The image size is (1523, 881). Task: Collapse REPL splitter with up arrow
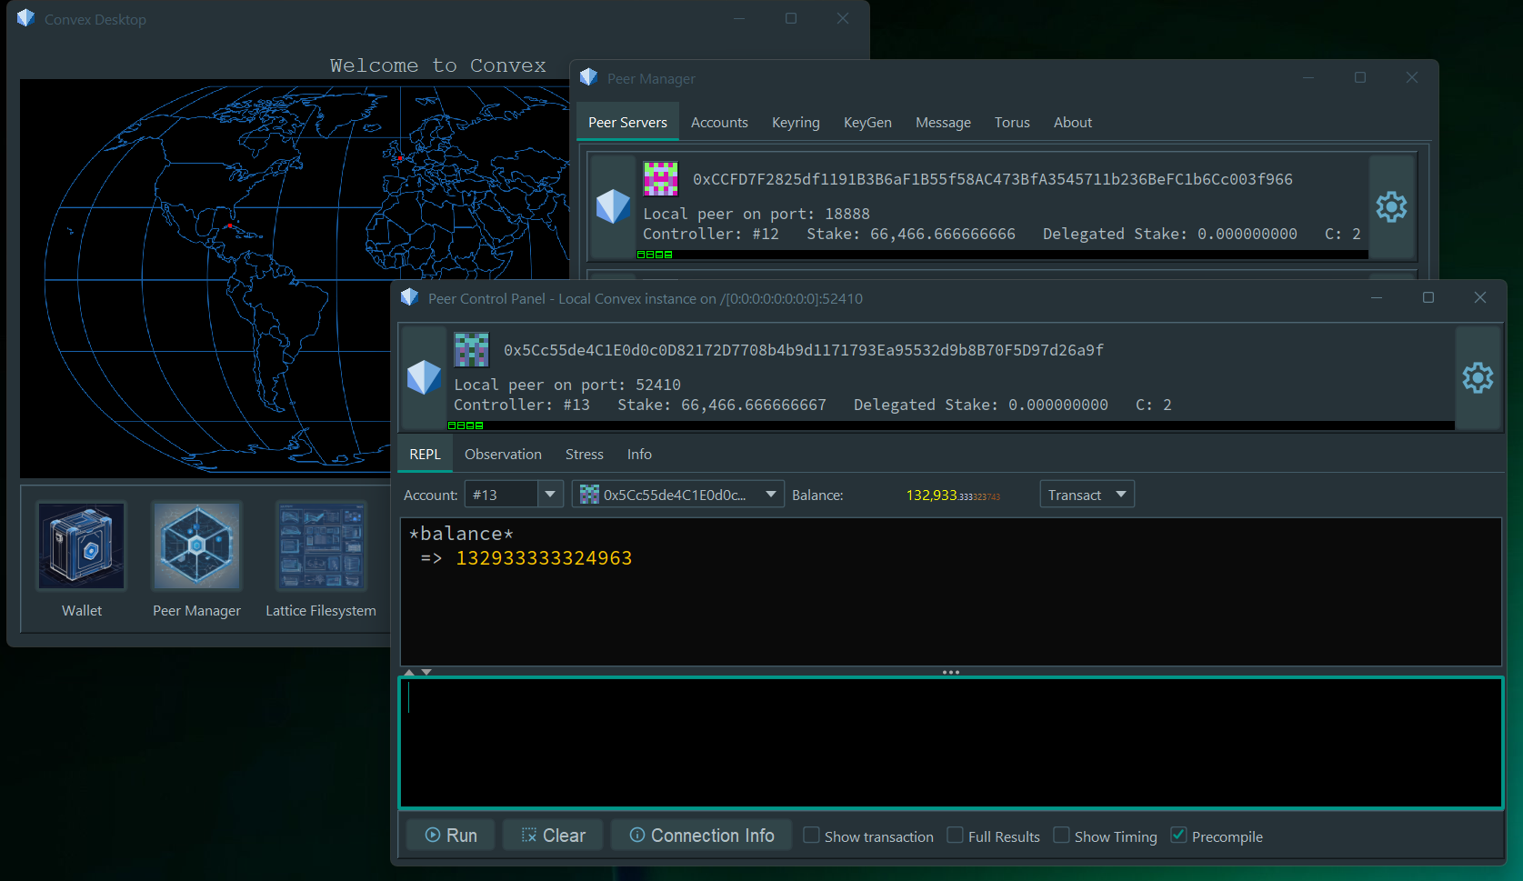(409, 673)
